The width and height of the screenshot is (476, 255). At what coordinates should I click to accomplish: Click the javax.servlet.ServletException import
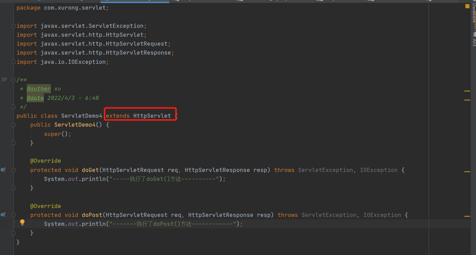[x=92, y=26]
